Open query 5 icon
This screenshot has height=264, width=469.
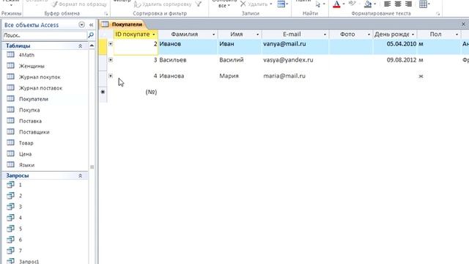[x=10, y=229]
